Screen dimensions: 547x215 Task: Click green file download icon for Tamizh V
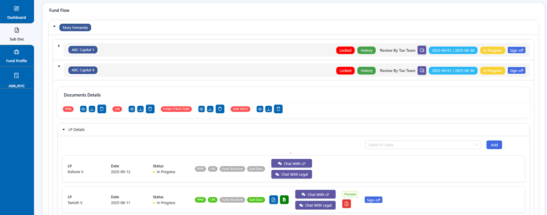coord(284,200)
